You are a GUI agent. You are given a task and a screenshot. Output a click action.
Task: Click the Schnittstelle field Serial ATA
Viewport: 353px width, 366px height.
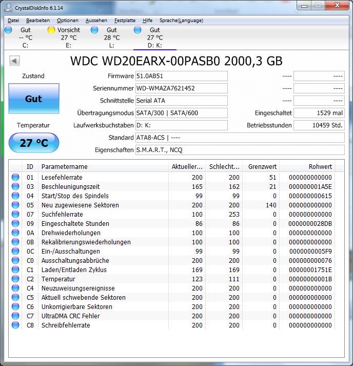point(182,101)
